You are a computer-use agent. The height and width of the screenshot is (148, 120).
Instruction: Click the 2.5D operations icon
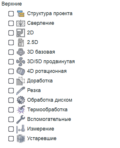[x=21, y=43]
